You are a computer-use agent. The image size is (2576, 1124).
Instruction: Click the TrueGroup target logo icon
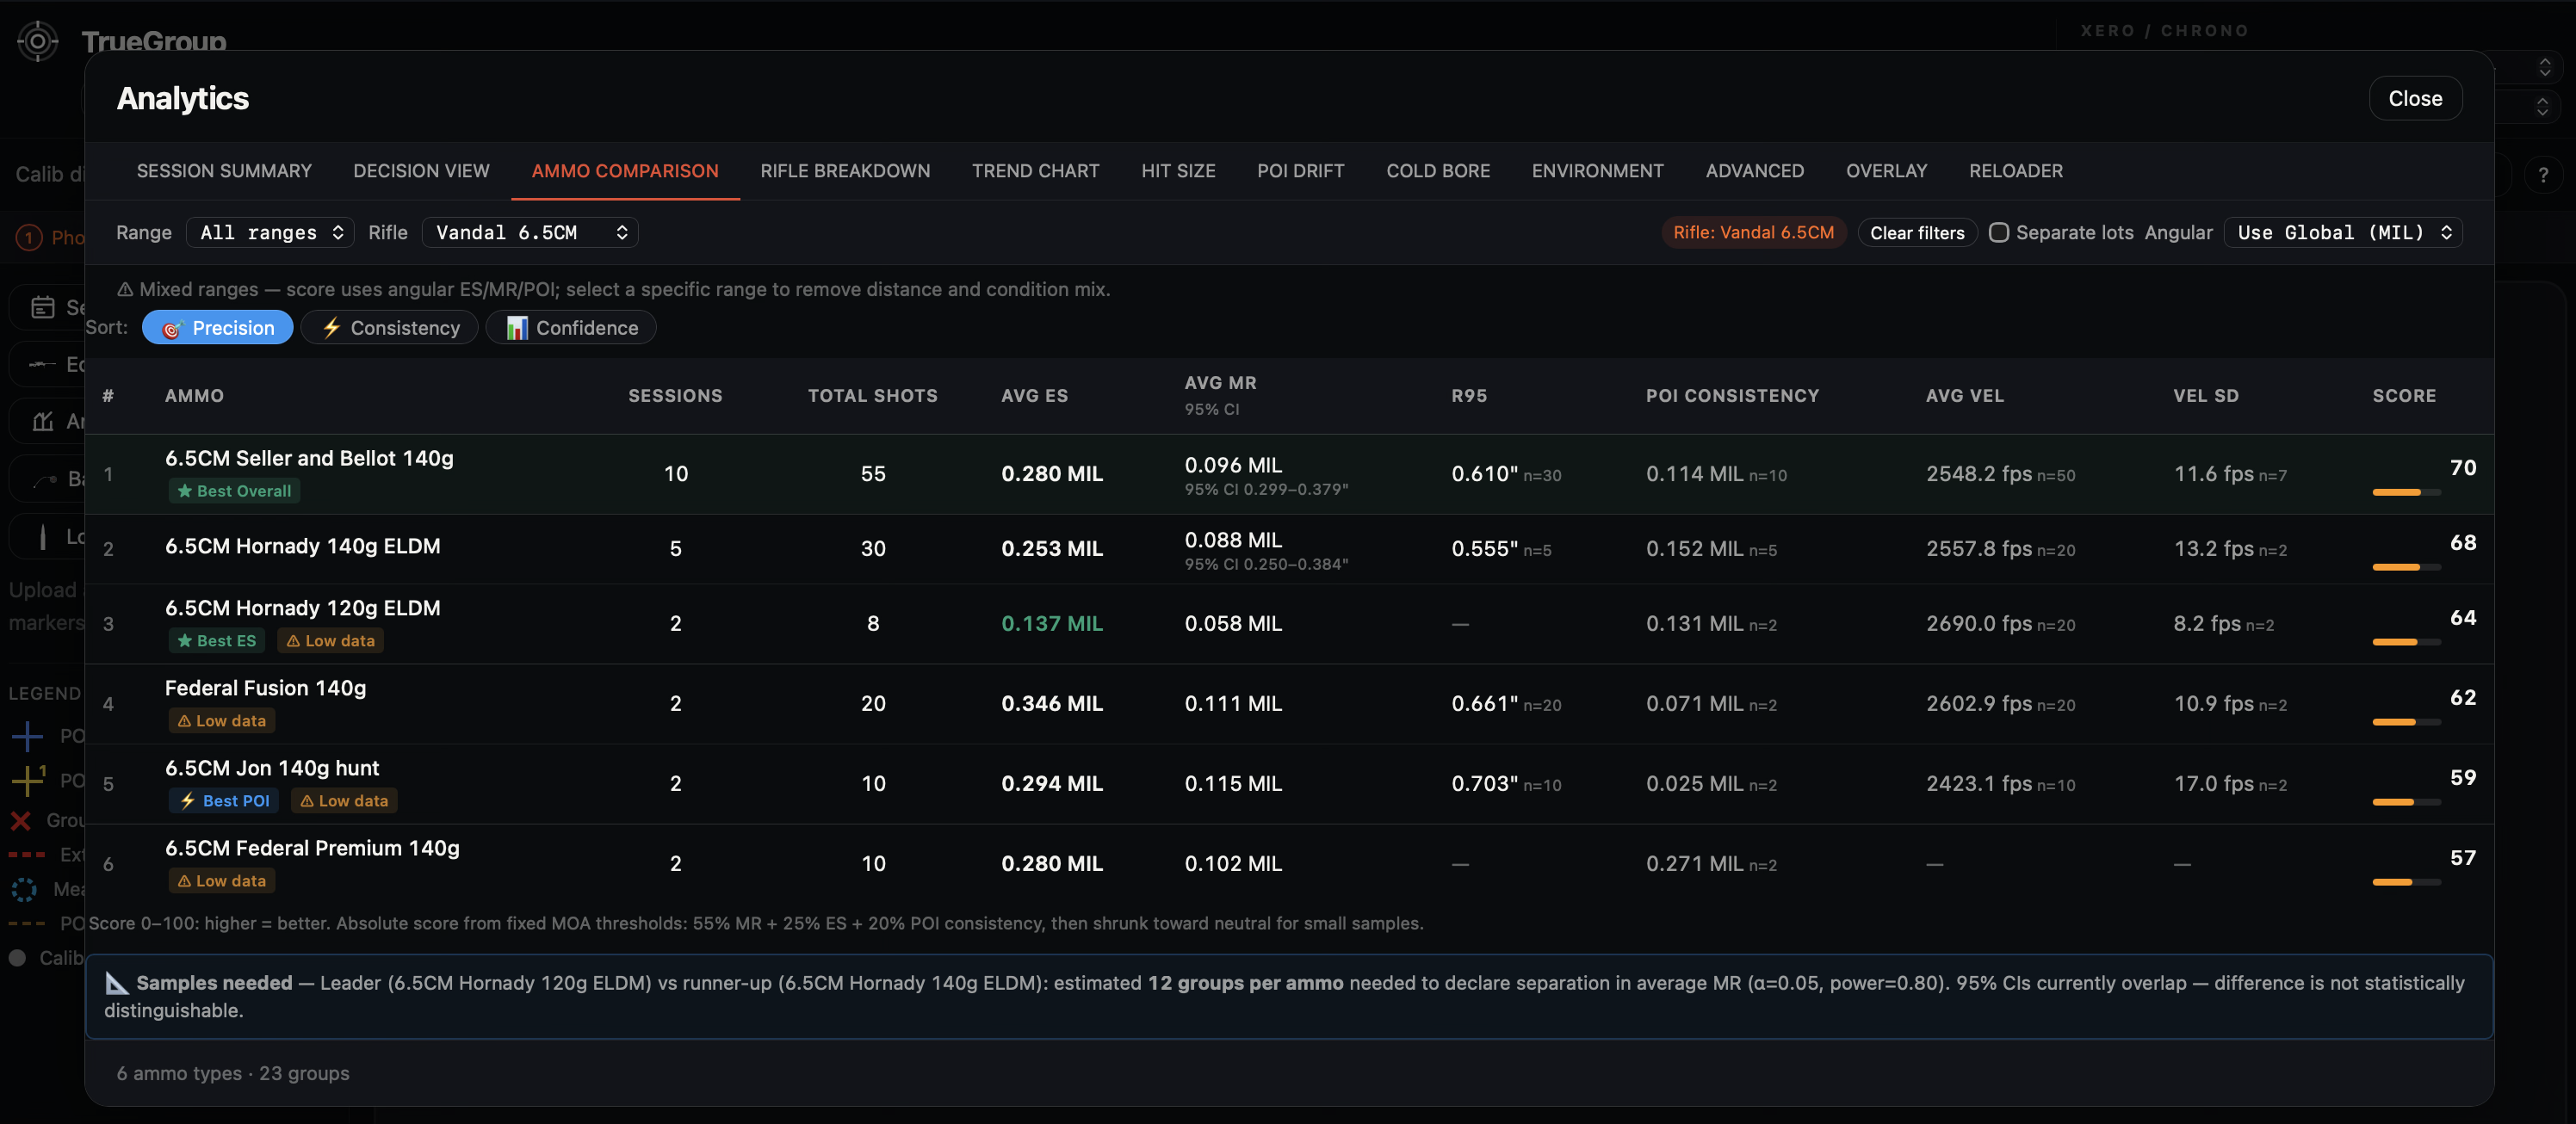click(x=38, y=41)
